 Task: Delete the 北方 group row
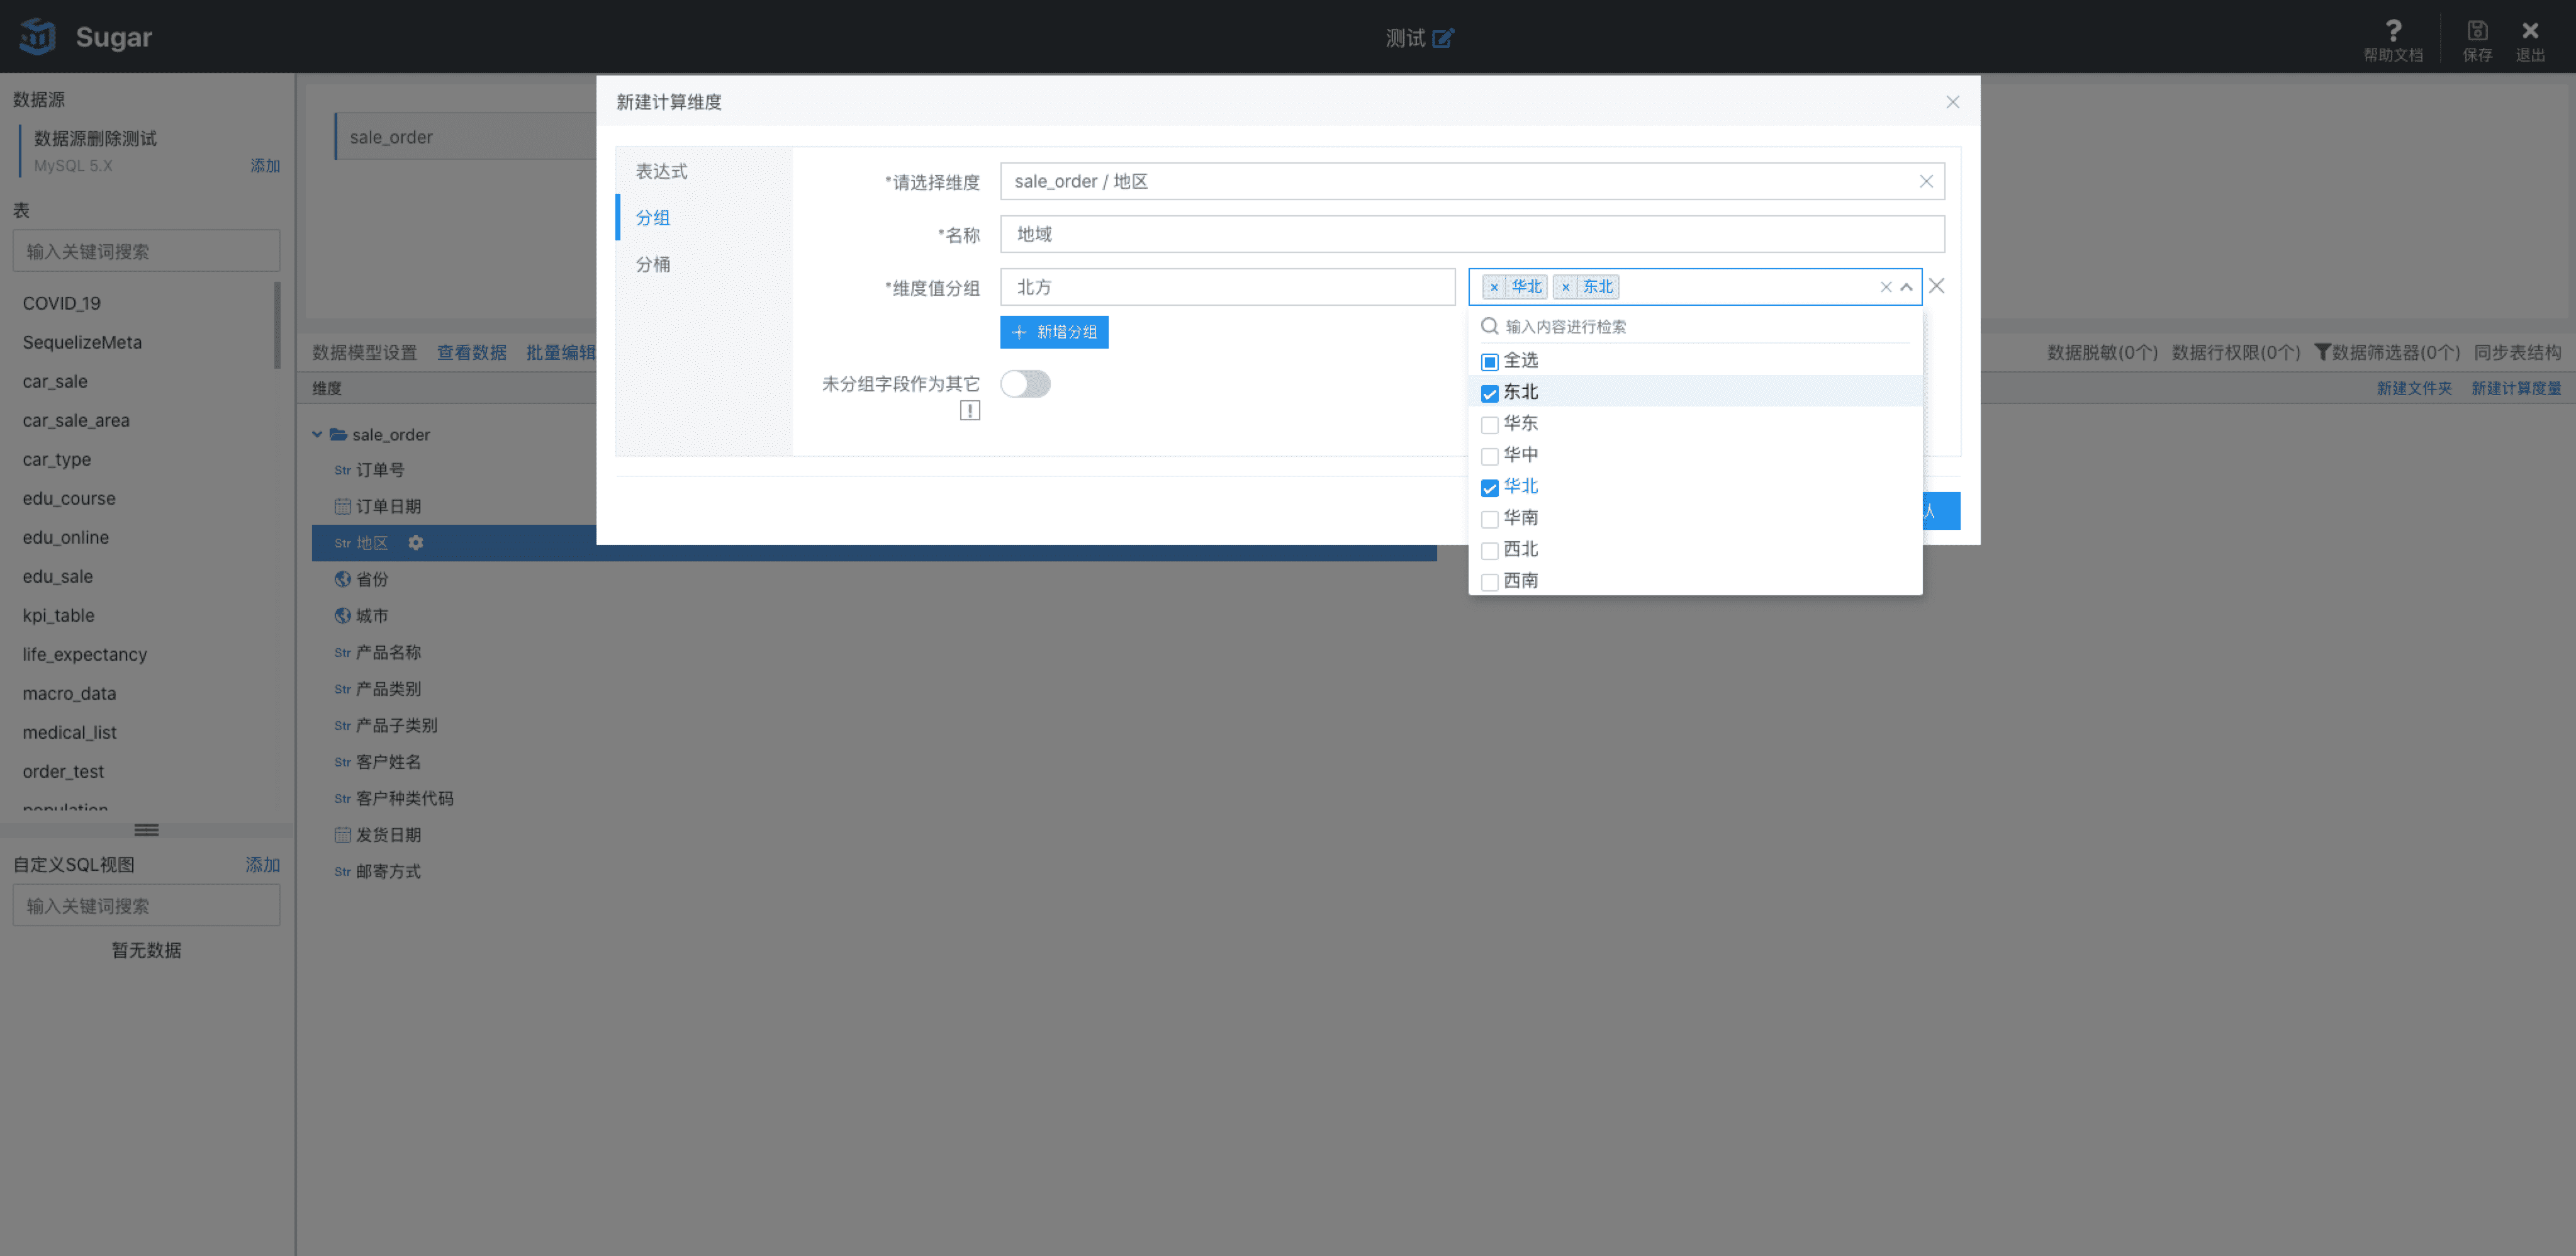coord(1936,286)
